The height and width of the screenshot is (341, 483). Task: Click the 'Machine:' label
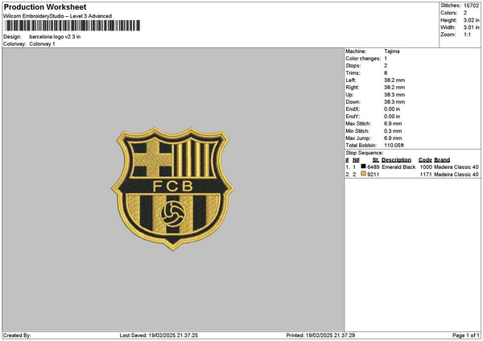356,51
